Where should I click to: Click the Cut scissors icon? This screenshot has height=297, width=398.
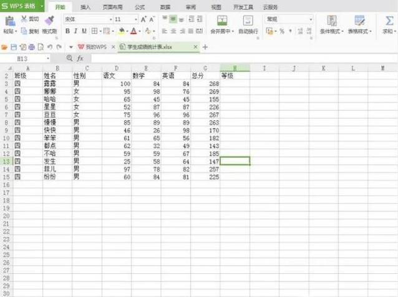coord(24,19)
